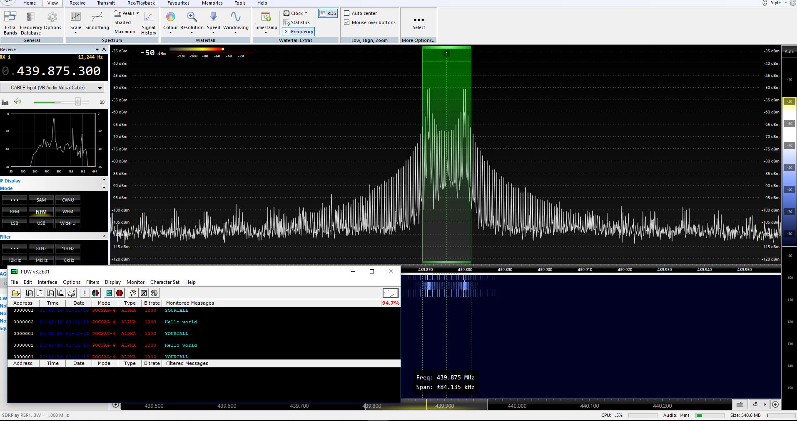Click the red record button in PDW toolbar
The width and height of the screenshot is (797, 421).
(120, 293)
